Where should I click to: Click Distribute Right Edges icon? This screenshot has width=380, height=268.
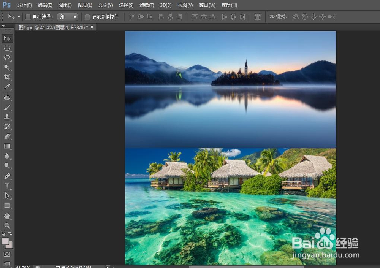tap(242, 17)
